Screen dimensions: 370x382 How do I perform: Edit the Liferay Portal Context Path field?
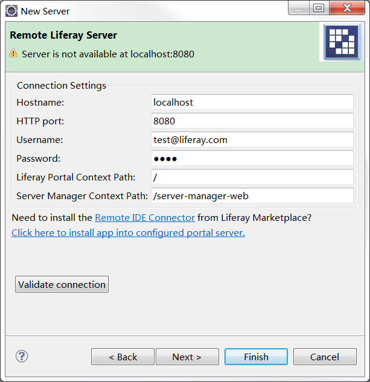point(252,177)
